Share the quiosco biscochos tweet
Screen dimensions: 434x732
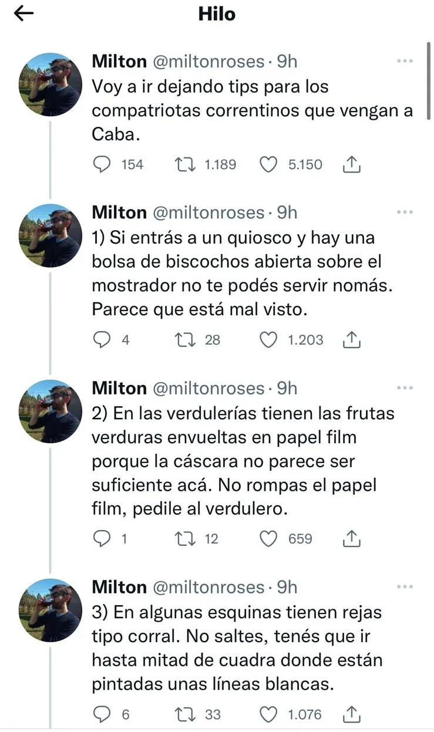351,339
